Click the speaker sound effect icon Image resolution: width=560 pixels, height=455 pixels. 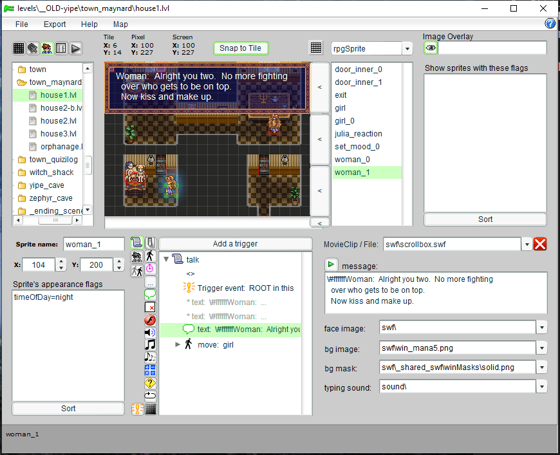click(150, 332)
